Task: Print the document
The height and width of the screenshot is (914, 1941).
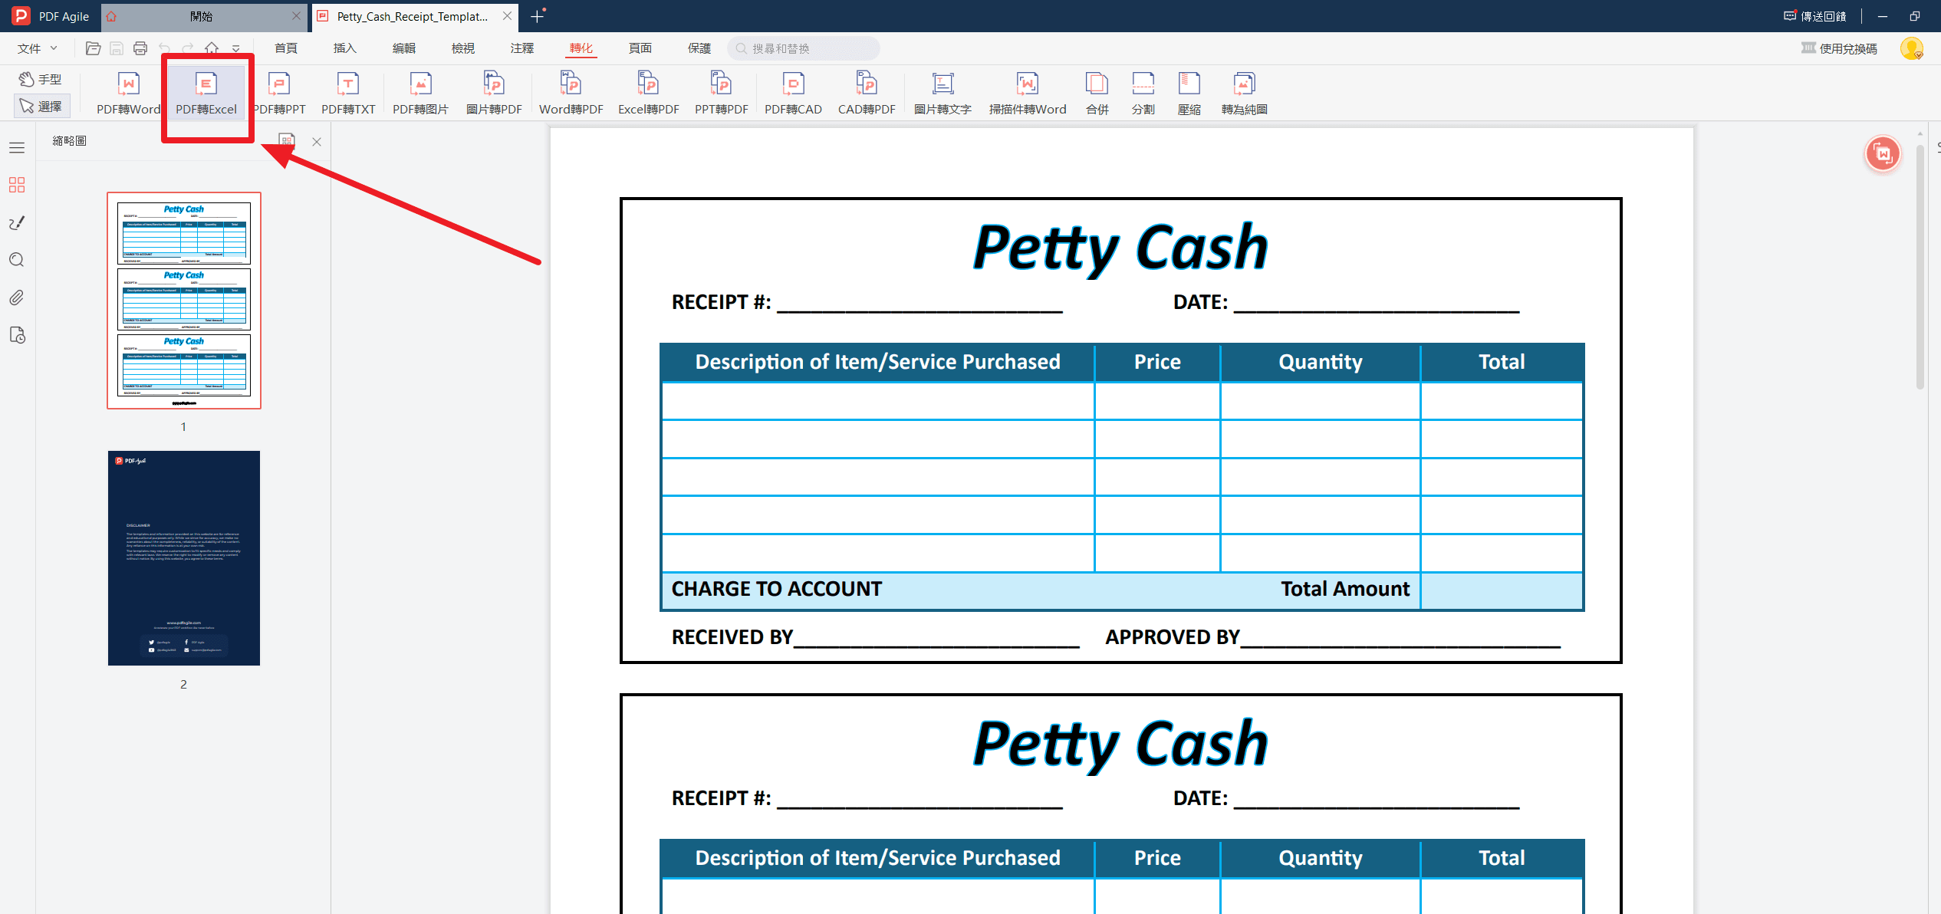Action: 140,48
